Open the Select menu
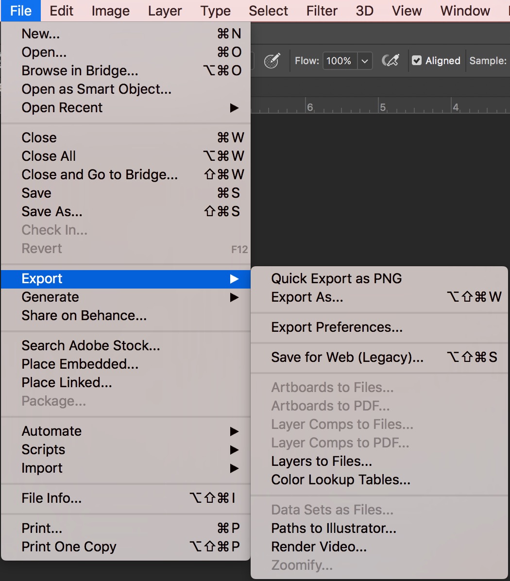This screenshot has width=510, height=581. click(268, 11)
